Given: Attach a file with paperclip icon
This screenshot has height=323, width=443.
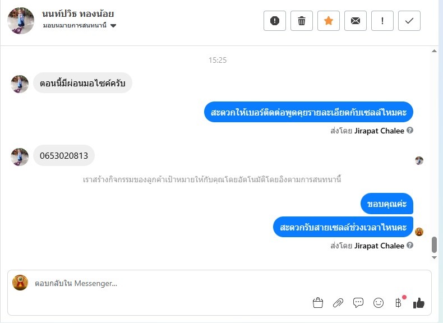Looking at the screenshot, I should pos(338,303).
